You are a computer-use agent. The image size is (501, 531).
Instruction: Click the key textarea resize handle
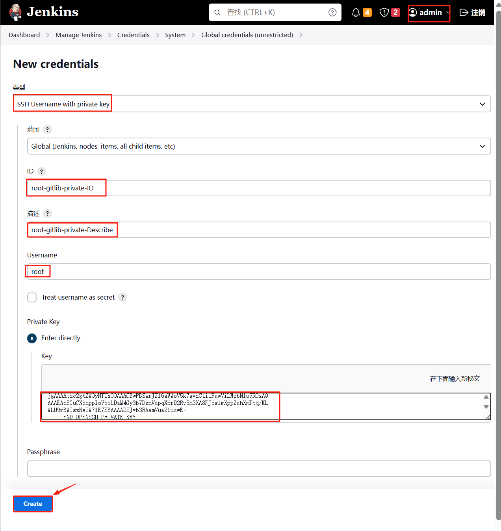[488, 417]
